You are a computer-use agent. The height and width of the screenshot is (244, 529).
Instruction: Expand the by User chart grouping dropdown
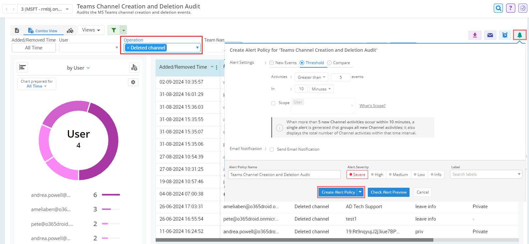pos(78,68)
